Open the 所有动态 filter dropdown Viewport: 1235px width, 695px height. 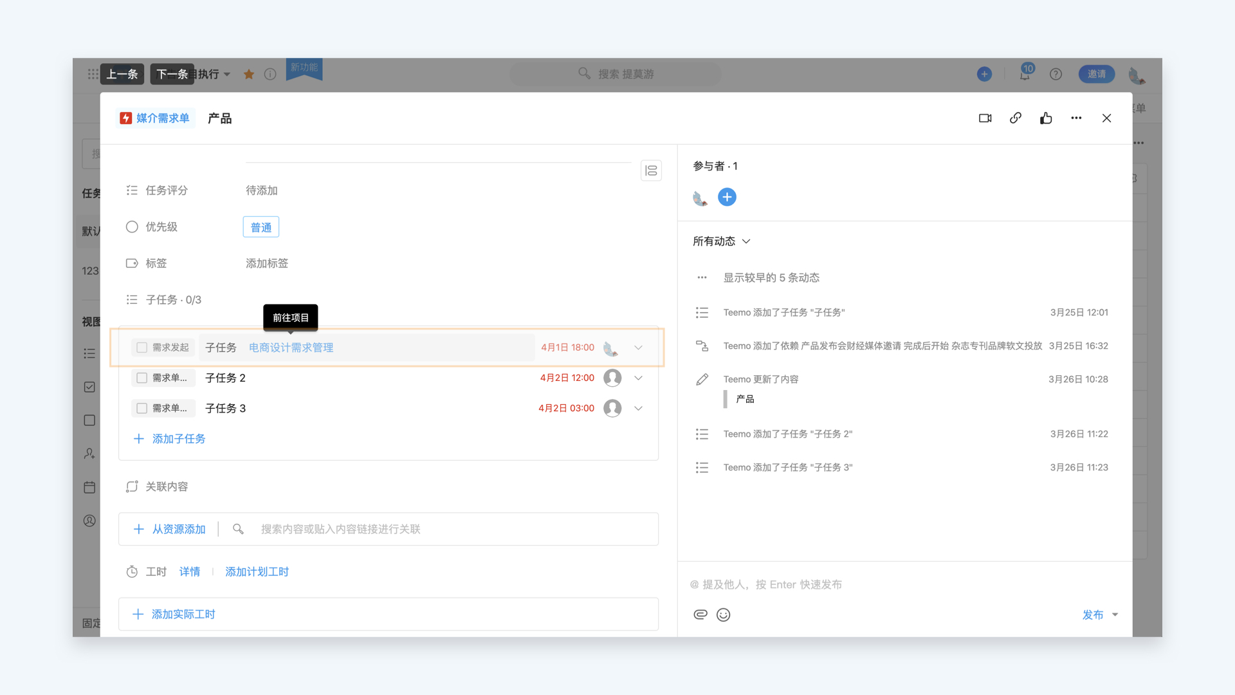pyautogui.click(x=721, y=241)
